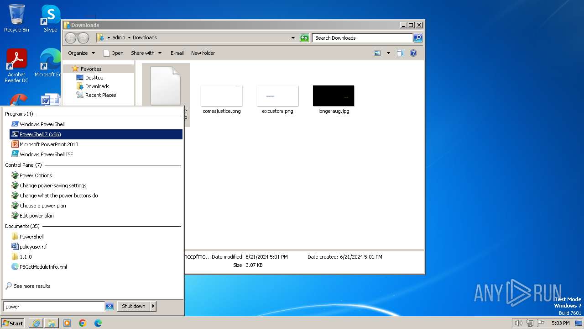584x329 pixels.
Task: Open the volume control tray icon
Action: click(x=518, y=323)
